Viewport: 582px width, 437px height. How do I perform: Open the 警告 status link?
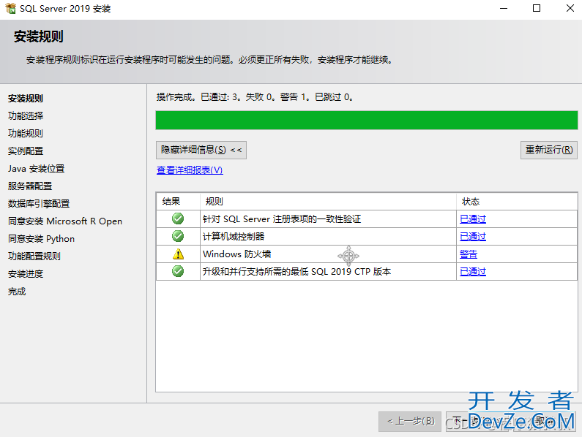click(468, 254)
